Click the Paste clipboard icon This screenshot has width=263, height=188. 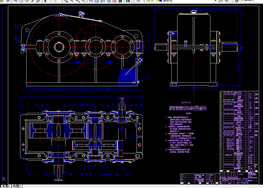point(27,1)
